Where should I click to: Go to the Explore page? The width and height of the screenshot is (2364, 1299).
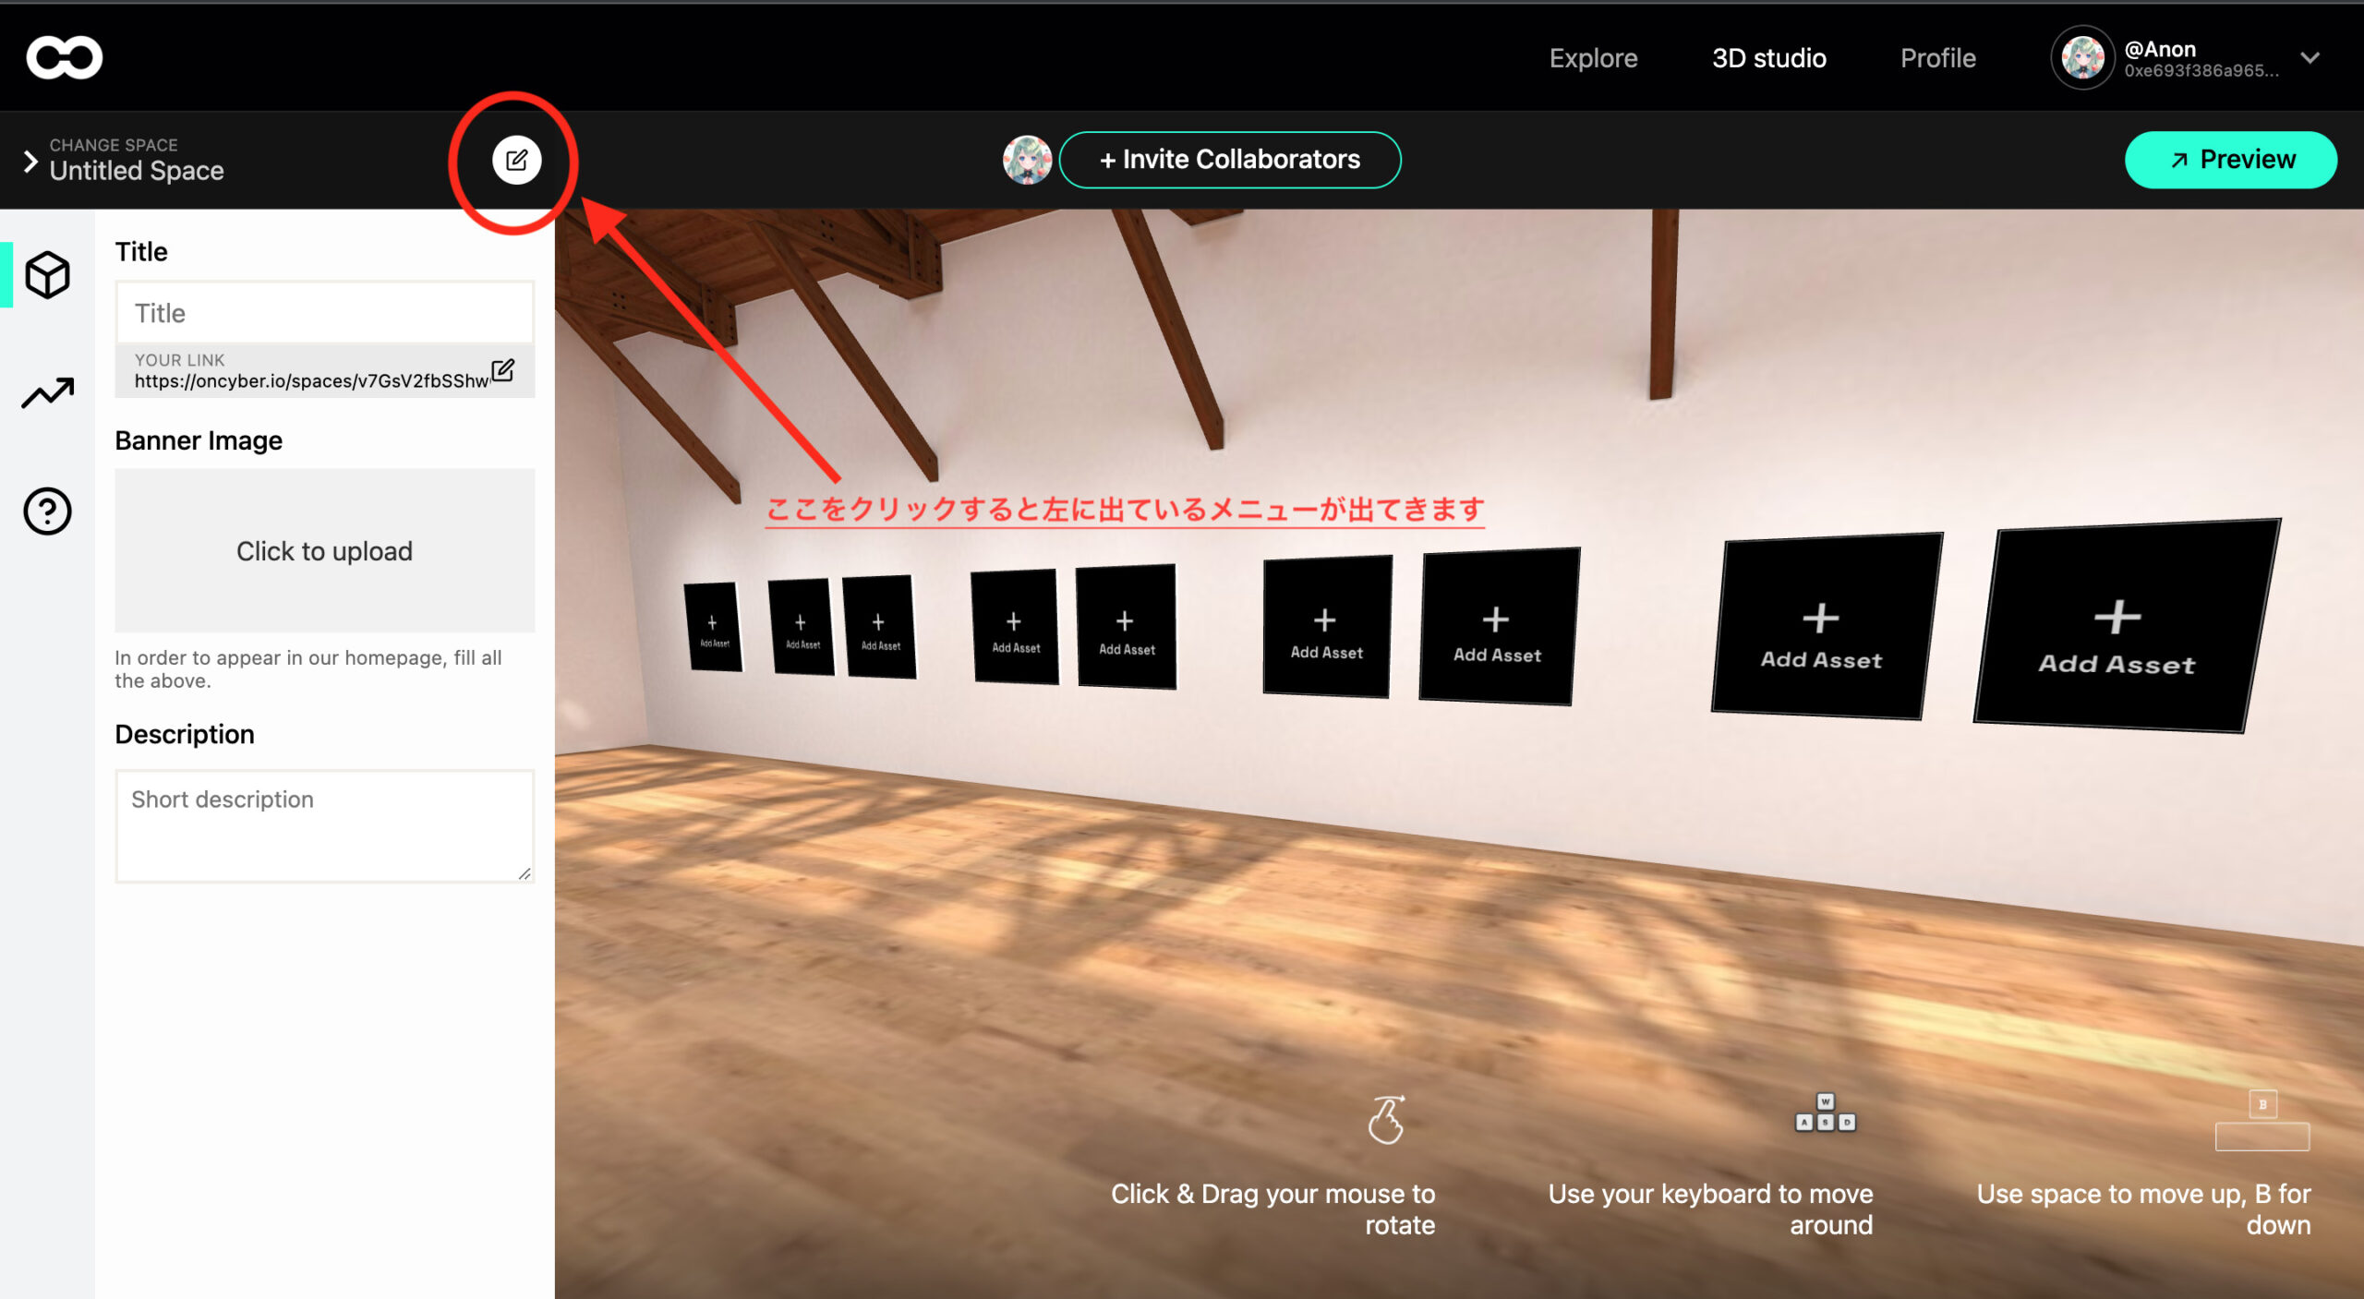click(x=1593, y=58)
